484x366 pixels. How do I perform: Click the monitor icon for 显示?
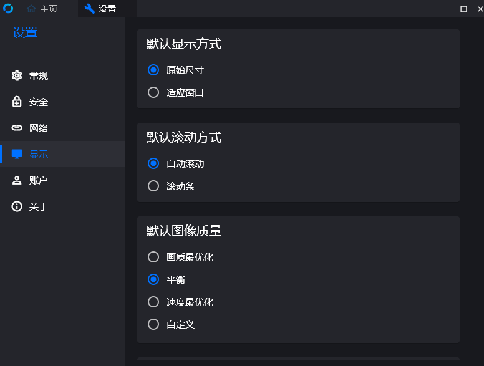[x=17, y=153]
